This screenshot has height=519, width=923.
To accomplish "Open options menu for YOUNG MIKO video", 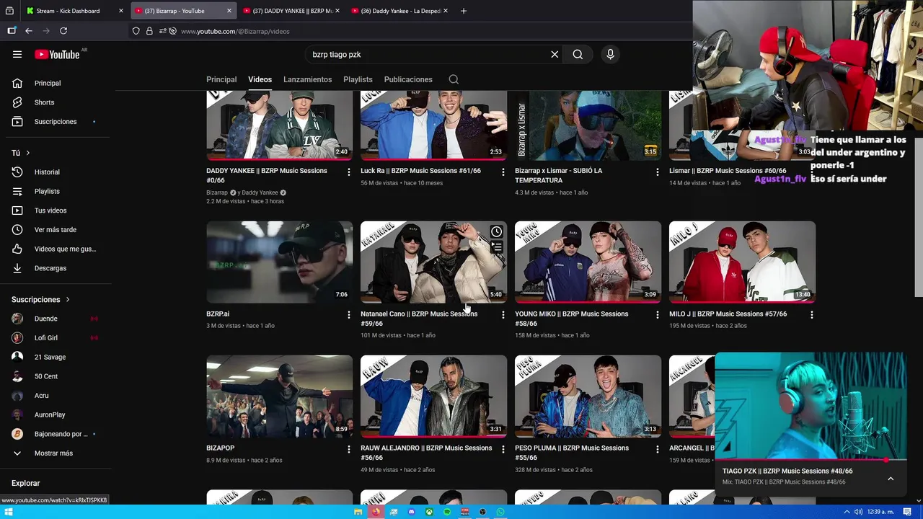I will coord(657,315).
